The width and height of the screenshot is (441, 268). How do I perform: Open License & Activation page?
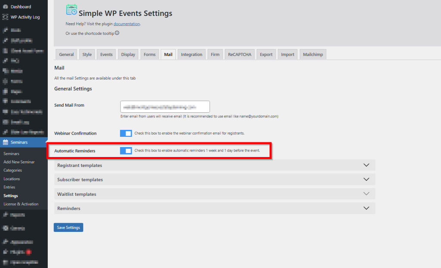click(21, 204)
